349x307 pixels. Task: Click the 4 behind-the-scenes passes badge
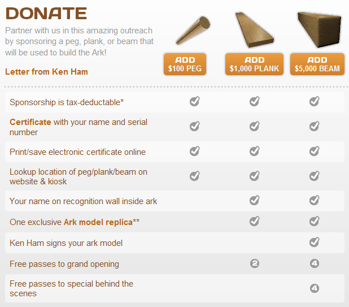(x=315, y=288)
